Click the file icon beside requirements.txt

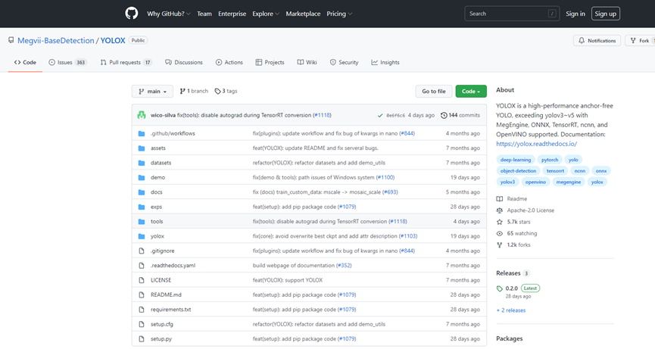142,310
